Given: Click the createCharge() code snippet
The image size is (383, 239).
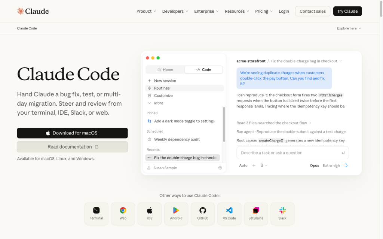Looking at the screenshot, I should pos(271,140).
